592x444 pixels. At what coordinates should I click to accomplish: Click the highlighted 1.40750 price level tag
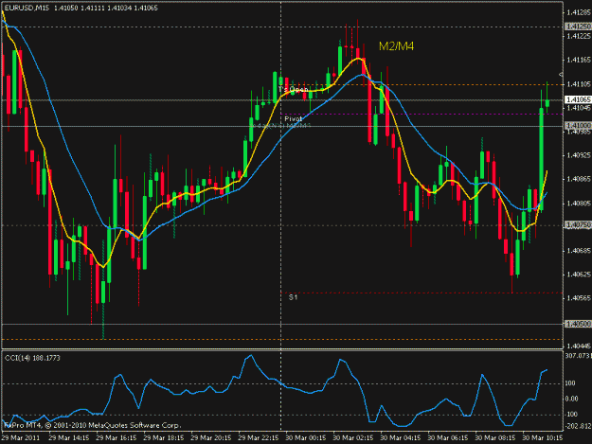click(x=578, y=224)
